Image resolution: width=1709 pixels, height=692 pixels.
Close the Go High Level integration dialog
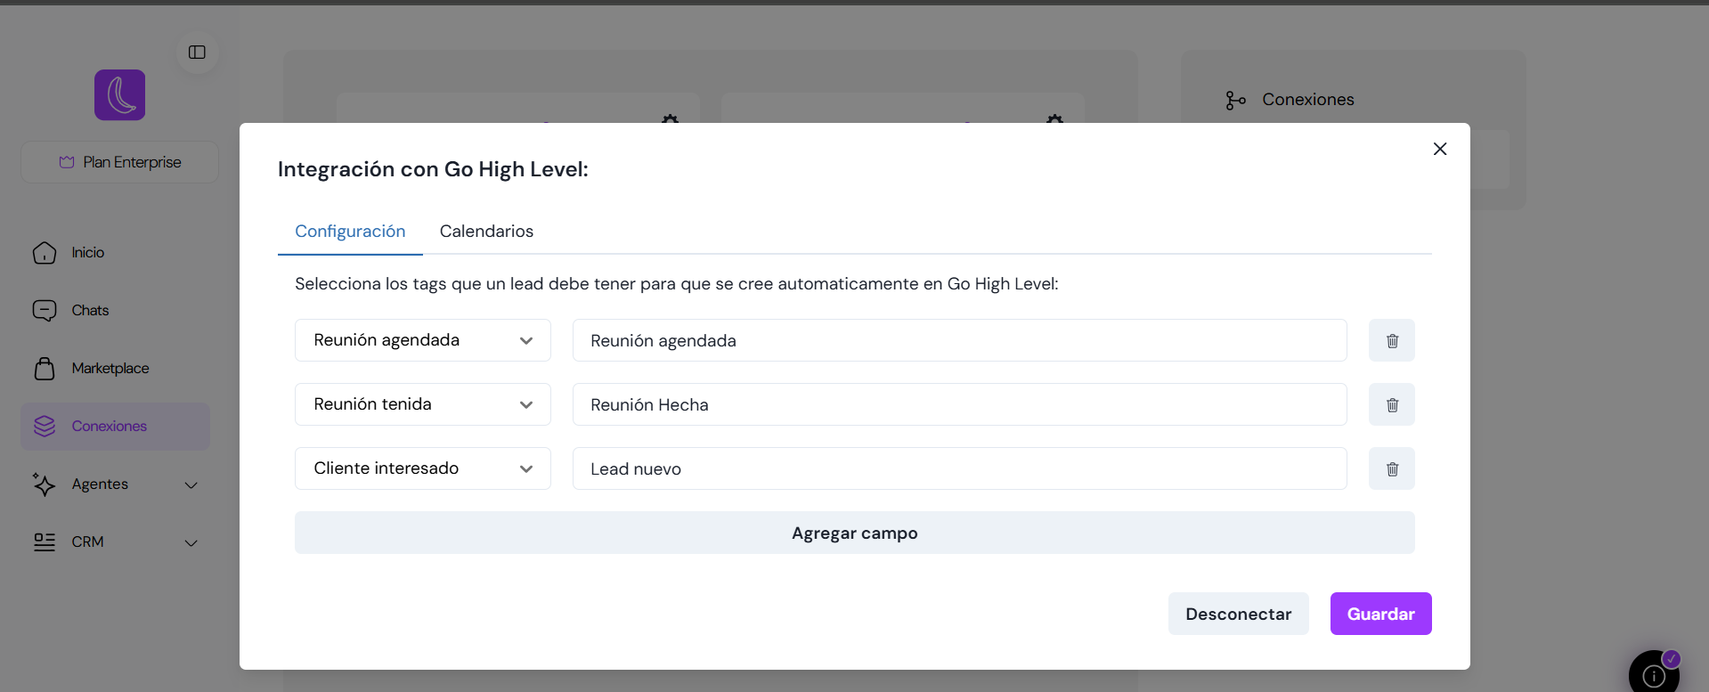1439,149
